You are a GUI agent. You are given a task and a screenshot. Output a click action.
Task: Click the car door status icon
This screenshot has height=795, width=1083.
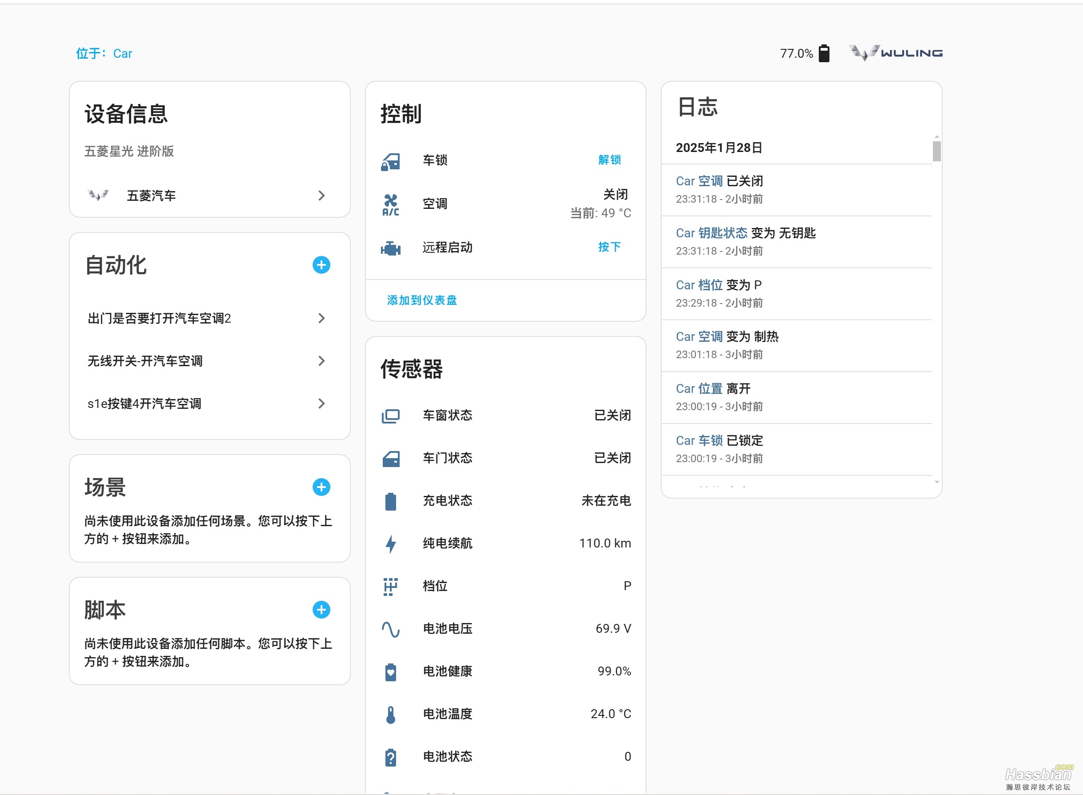click(390, 459)
